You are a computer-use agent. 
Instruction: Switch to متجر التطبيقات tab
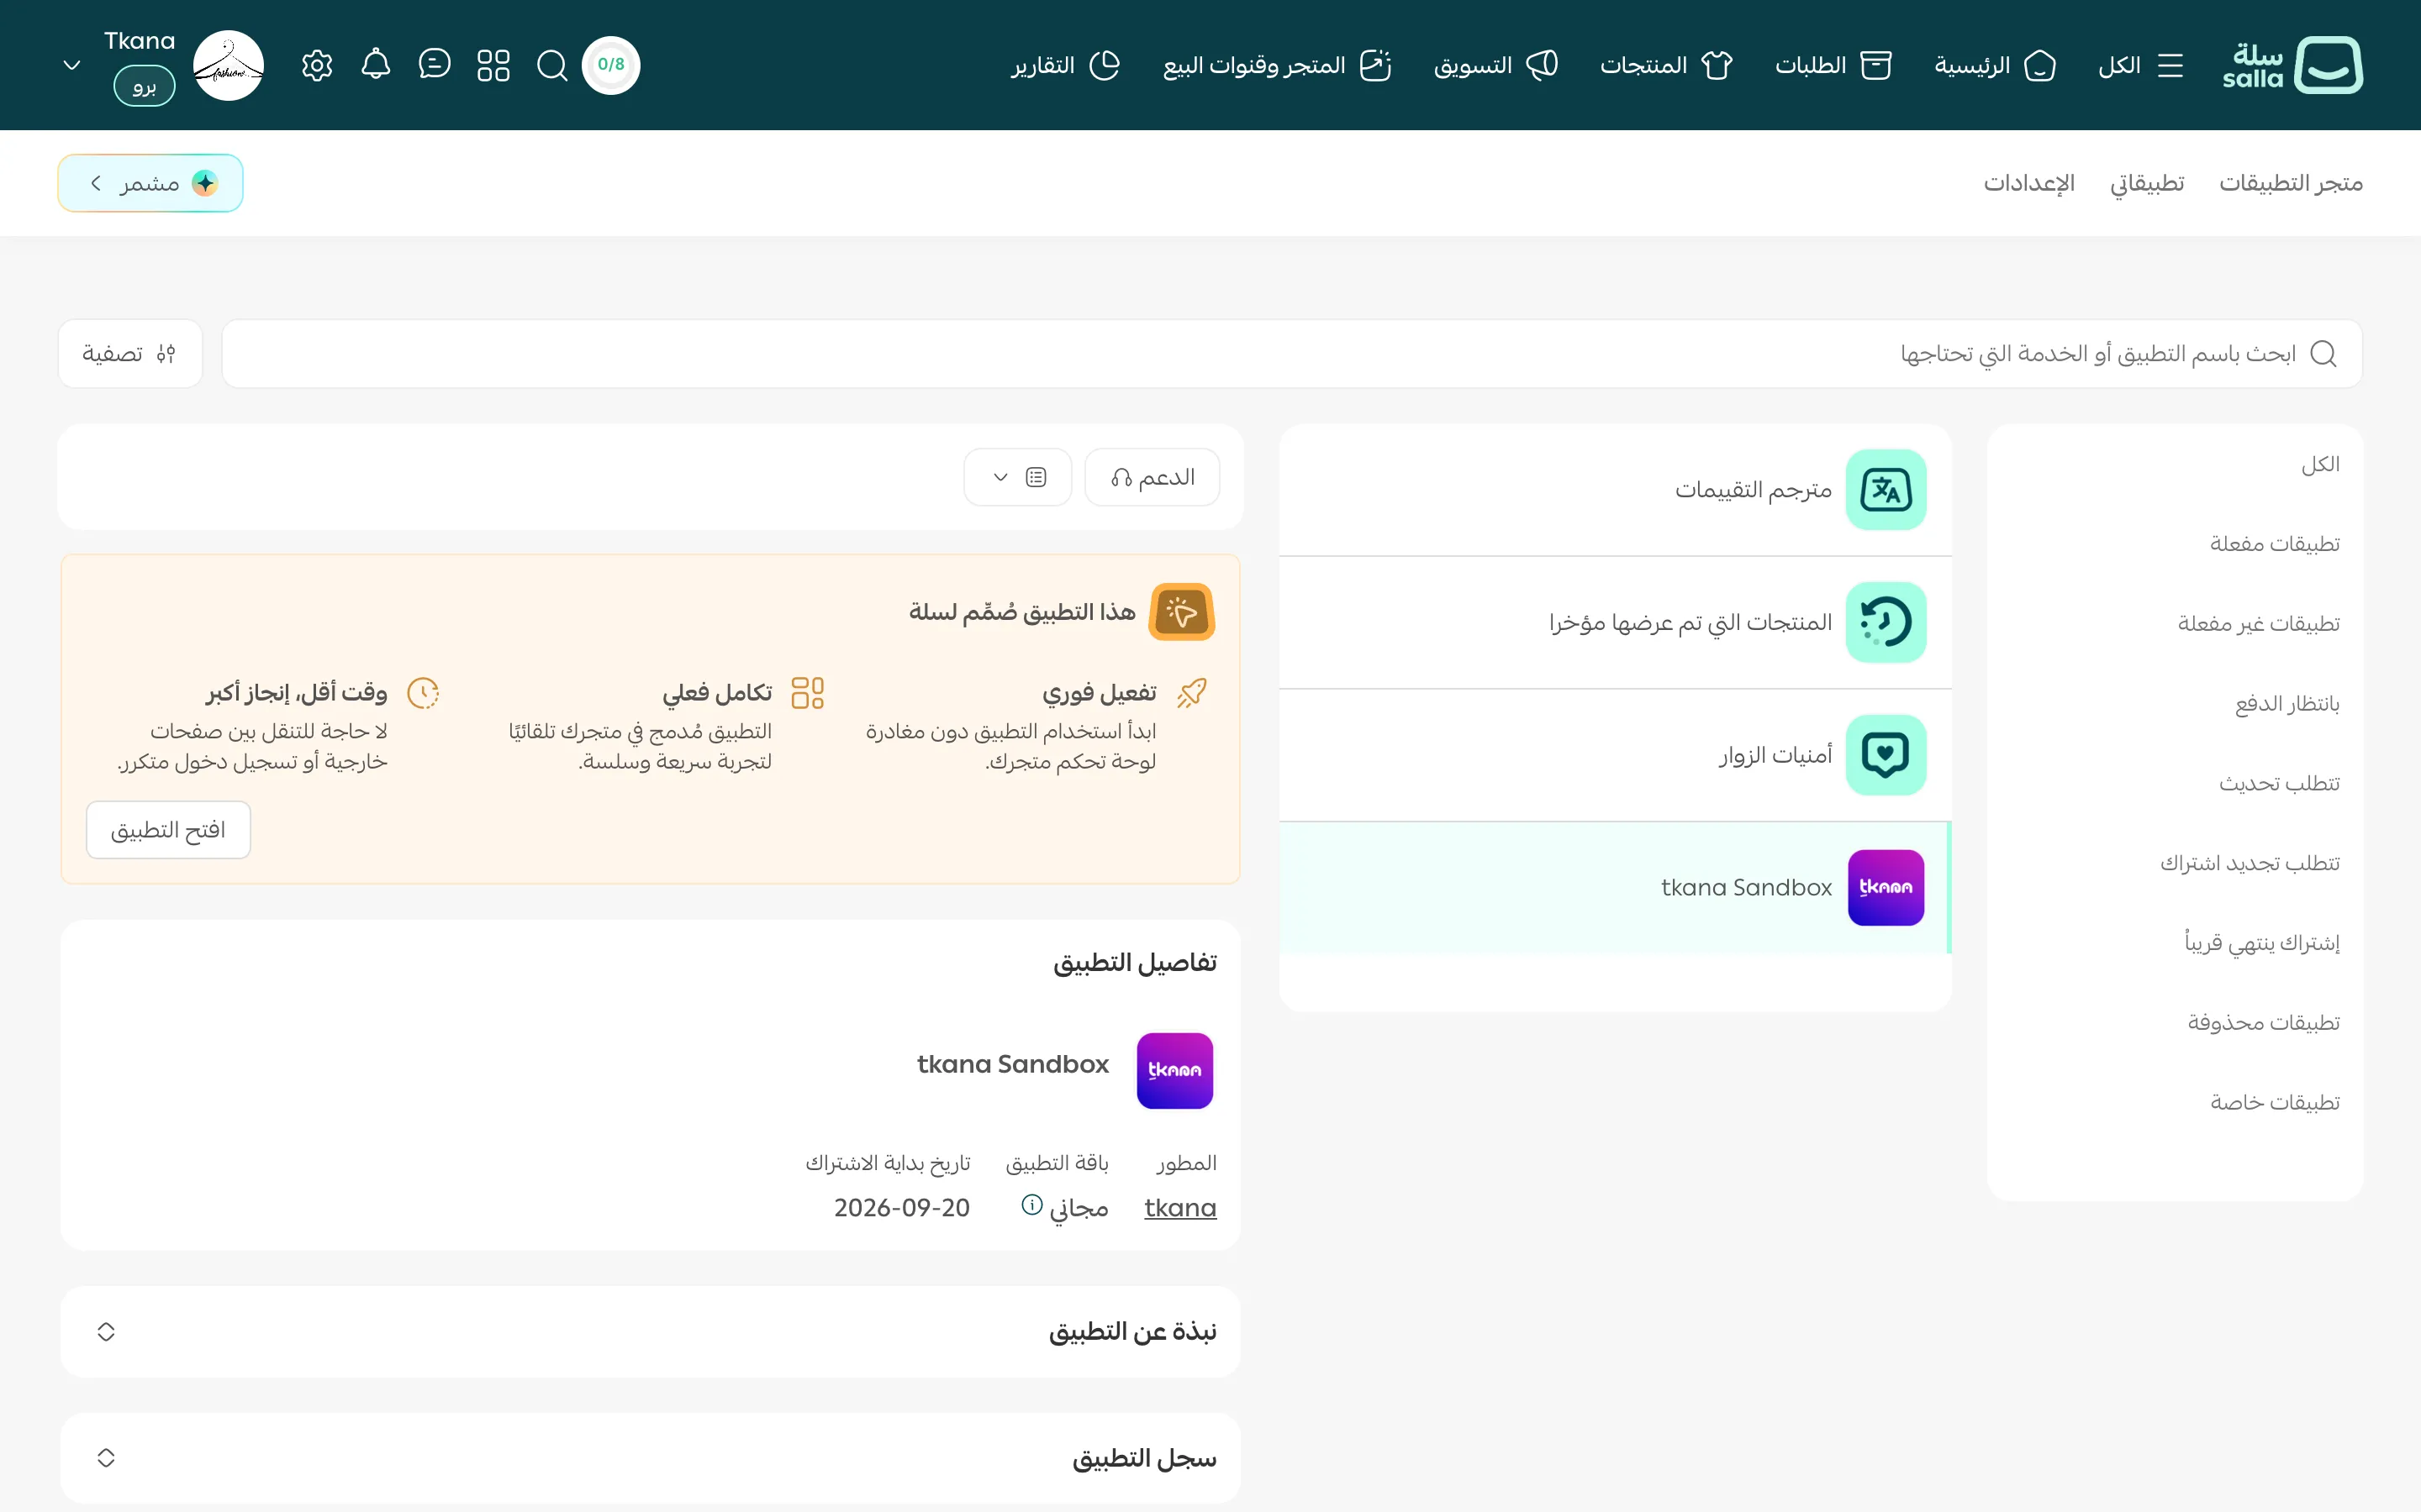click(x=2291, y=183)
